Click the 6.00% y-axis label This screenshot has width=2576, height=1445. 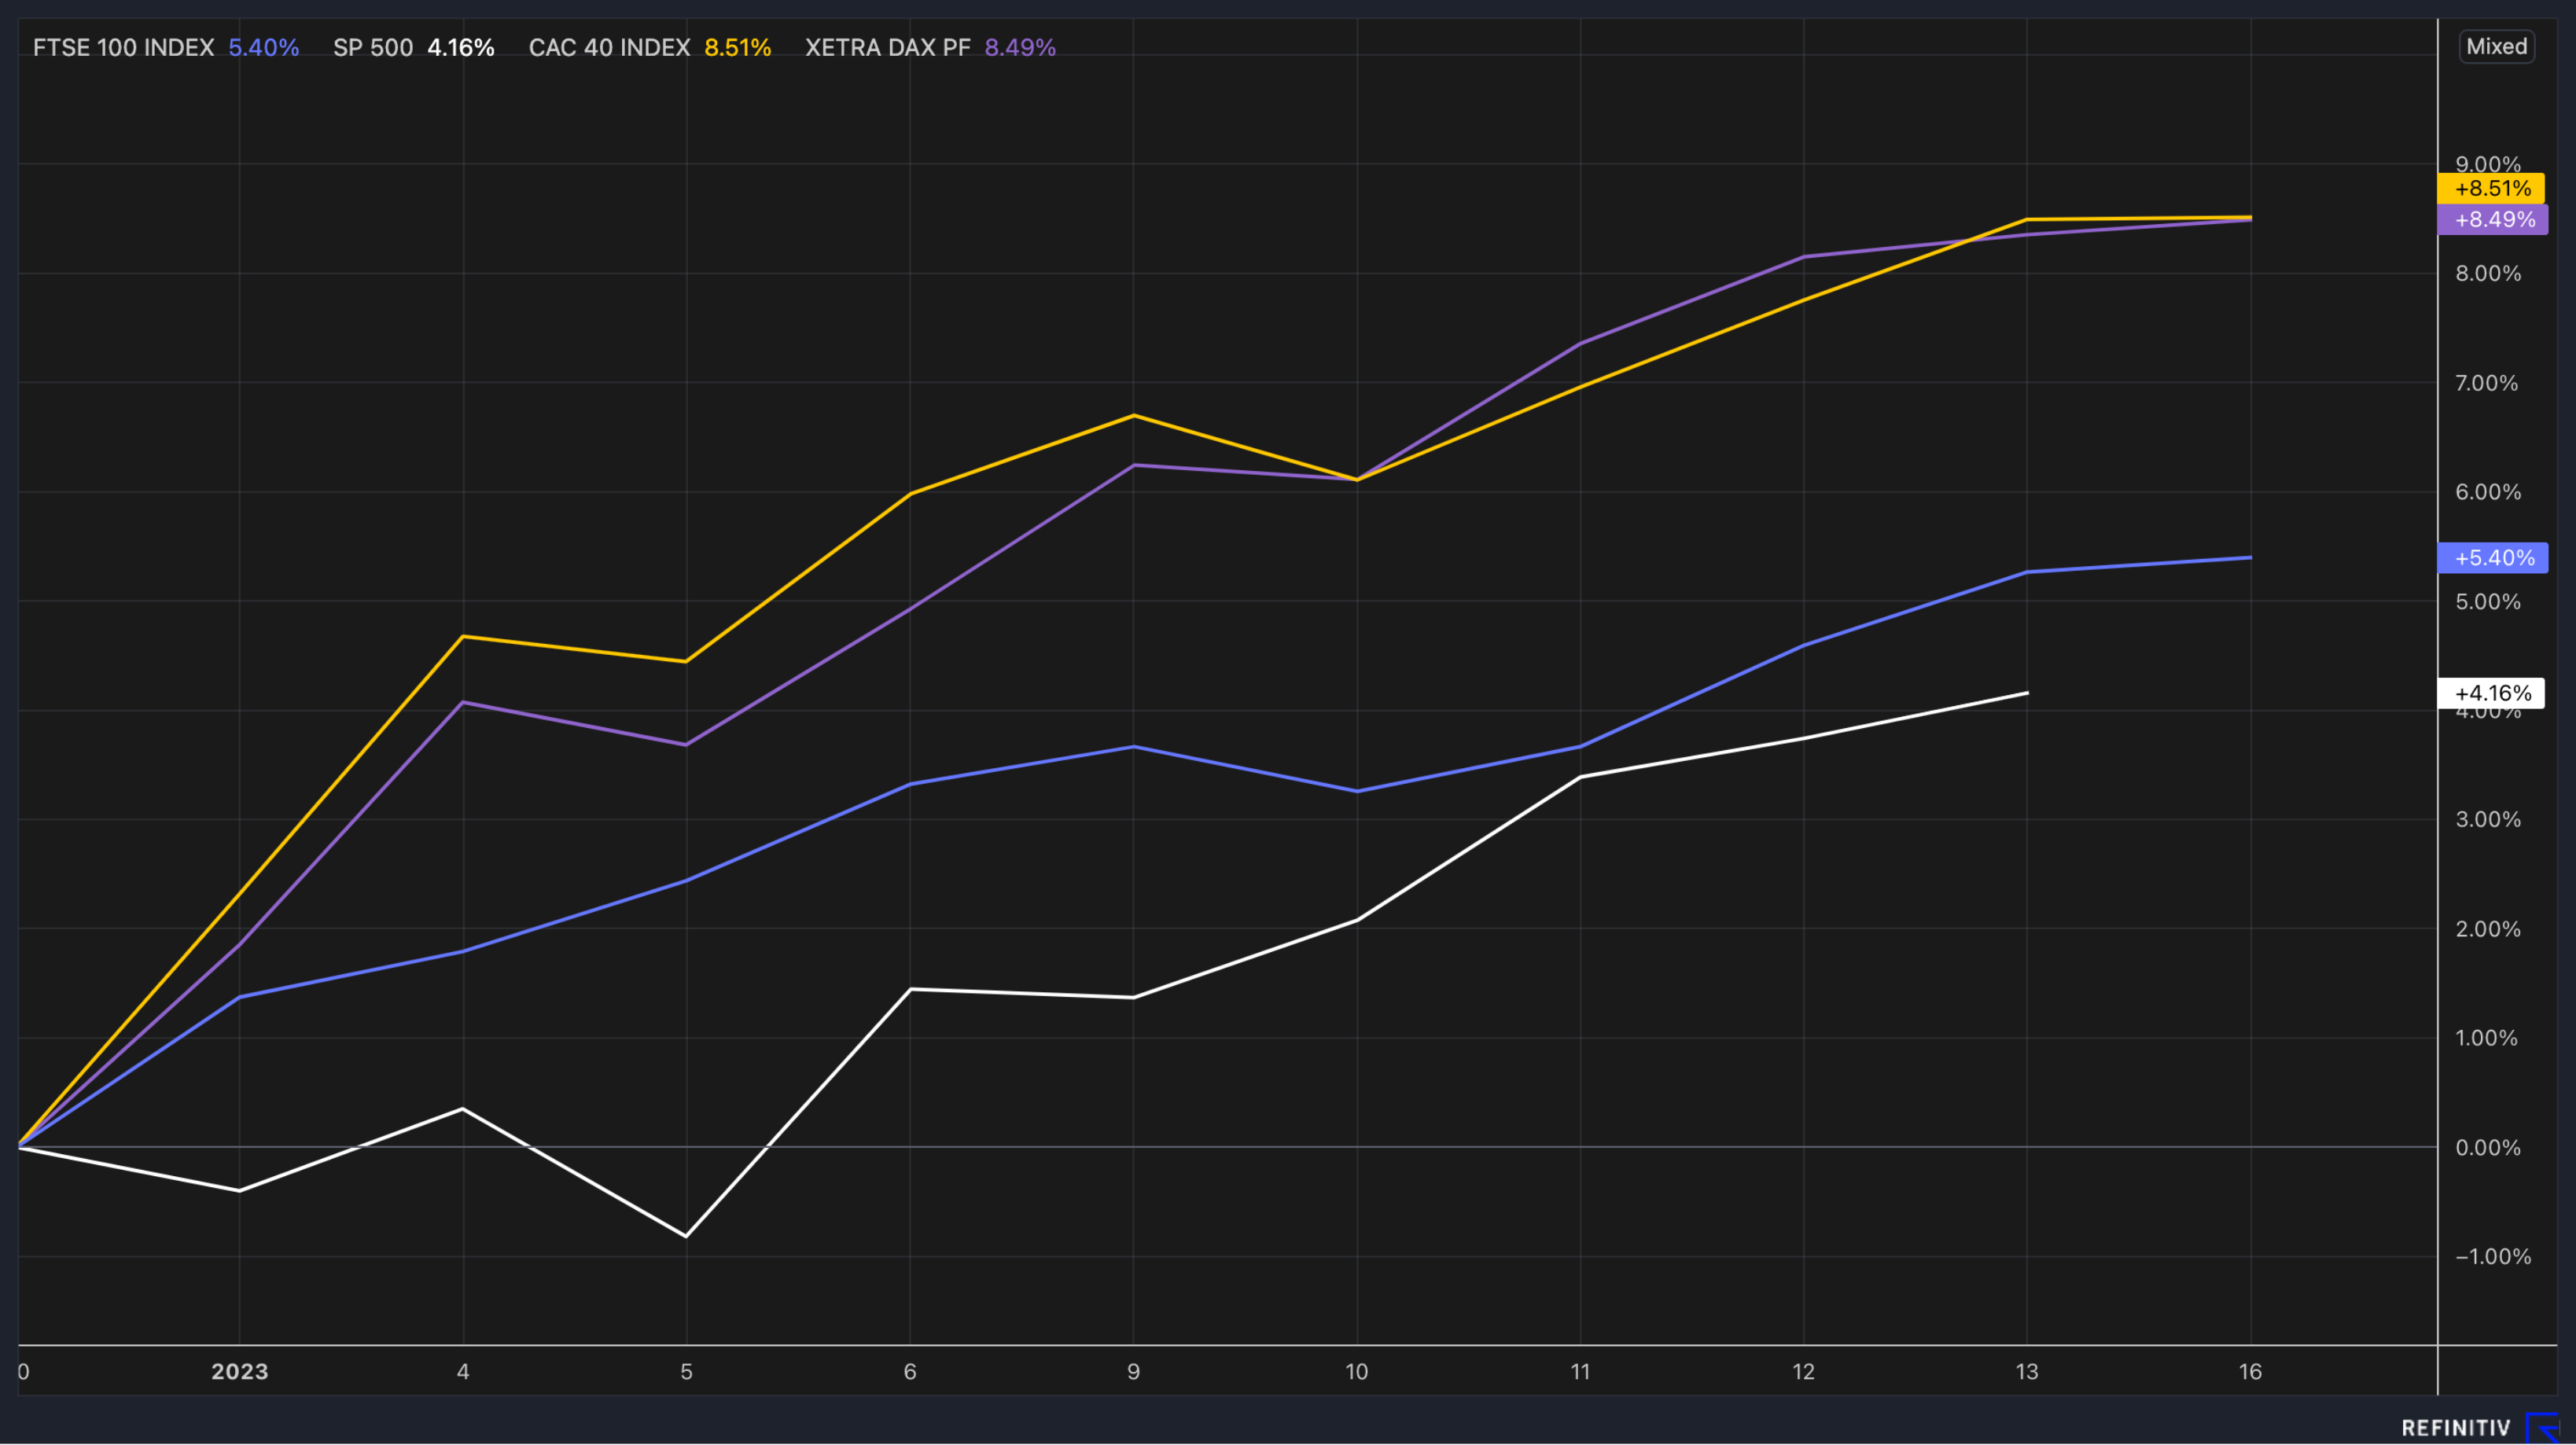[x=2488, y=492]
